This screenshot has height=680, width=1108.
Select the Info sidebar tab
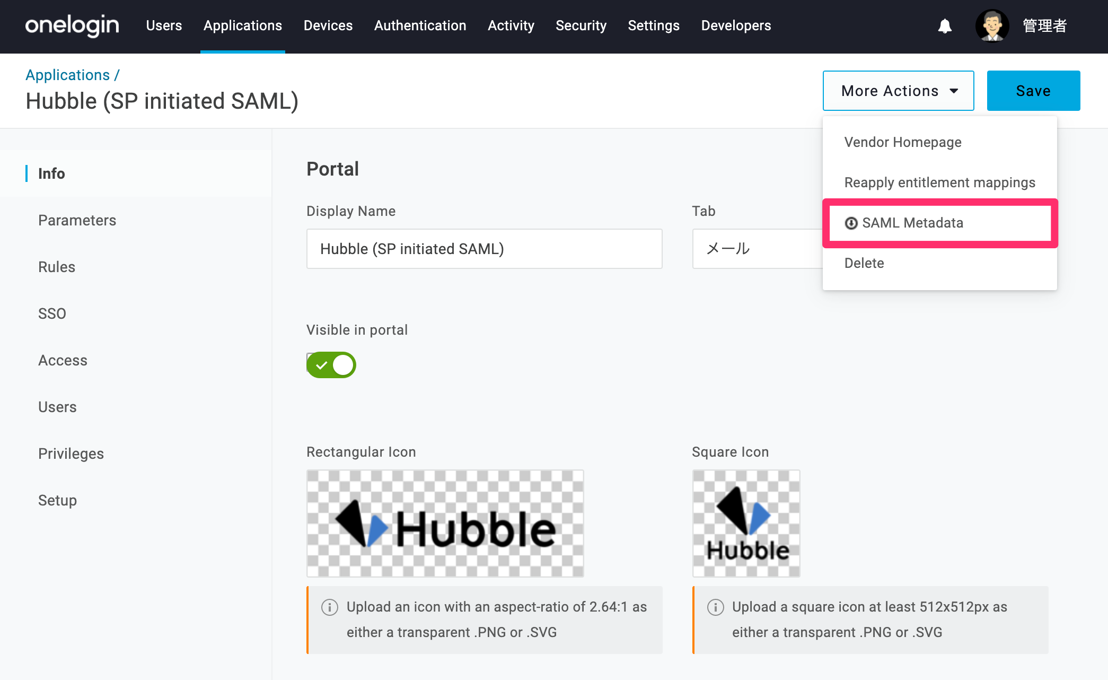136,173
